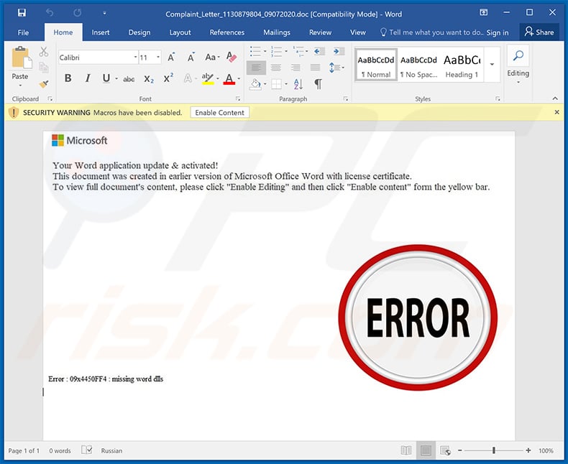
Task: Open the font size 11 dropdown
Action: coord(158,57)
